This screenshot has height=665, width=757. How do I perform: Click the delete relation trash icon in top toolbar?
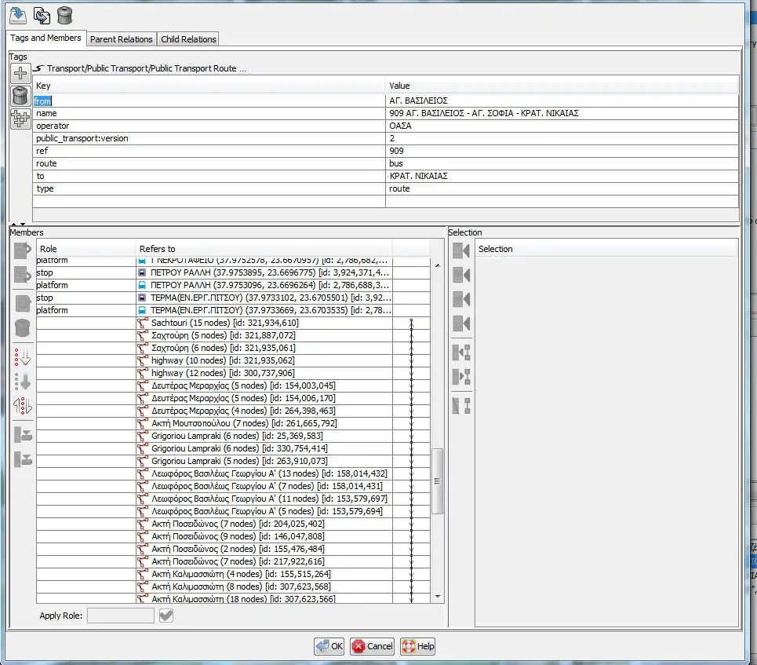coord(64,15)
